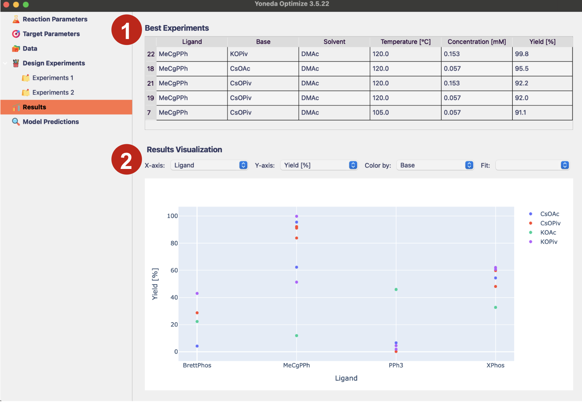This screenshot has height=402, width=582.
Task: Click the green zoom window button
Action: (26, 5)
